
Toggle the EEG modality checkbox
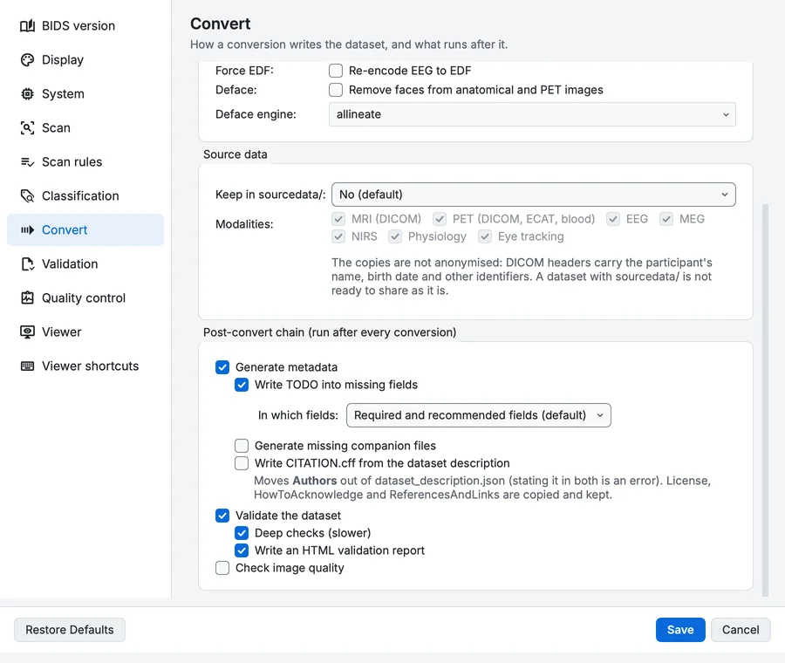[613, 219]
